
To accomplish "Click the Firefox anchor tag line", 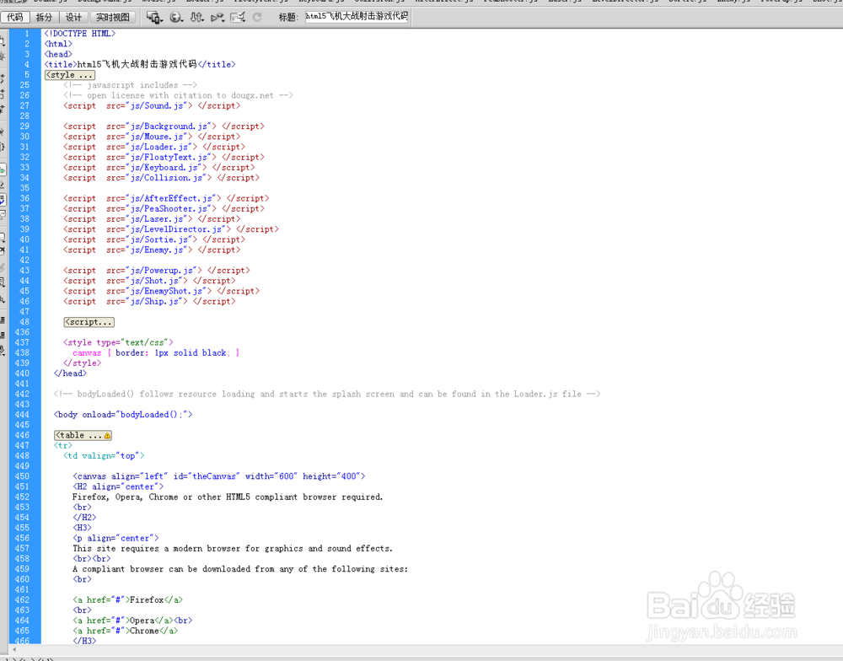I will [128, 599].
